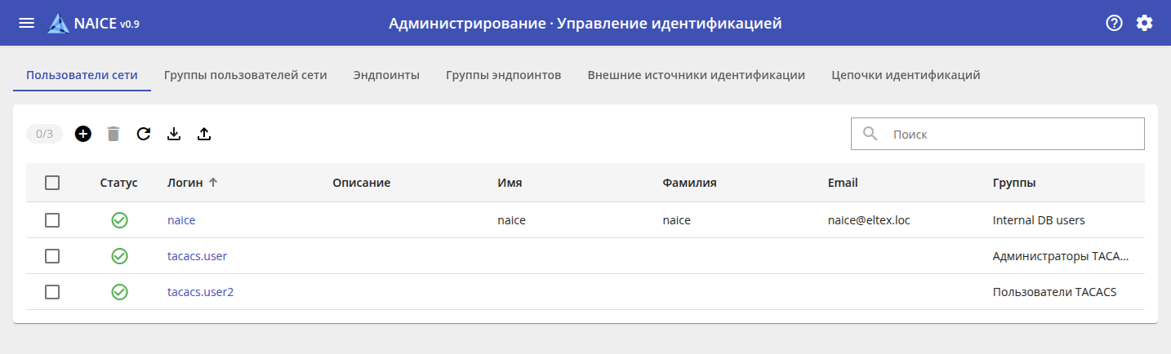
Task: Click the NAICE logo icon
Action: coord(59,24)
